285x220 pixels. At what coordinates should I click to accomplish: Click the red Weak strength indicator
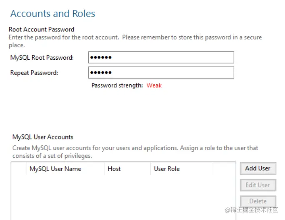pyautogui.click(x=154, y=85)
